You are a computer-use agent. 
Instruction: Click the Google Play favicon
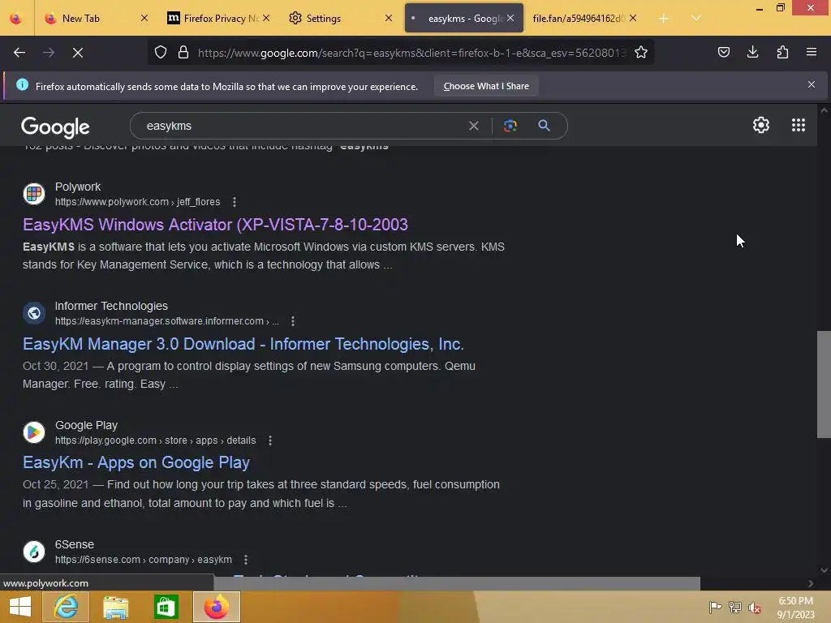34,432
